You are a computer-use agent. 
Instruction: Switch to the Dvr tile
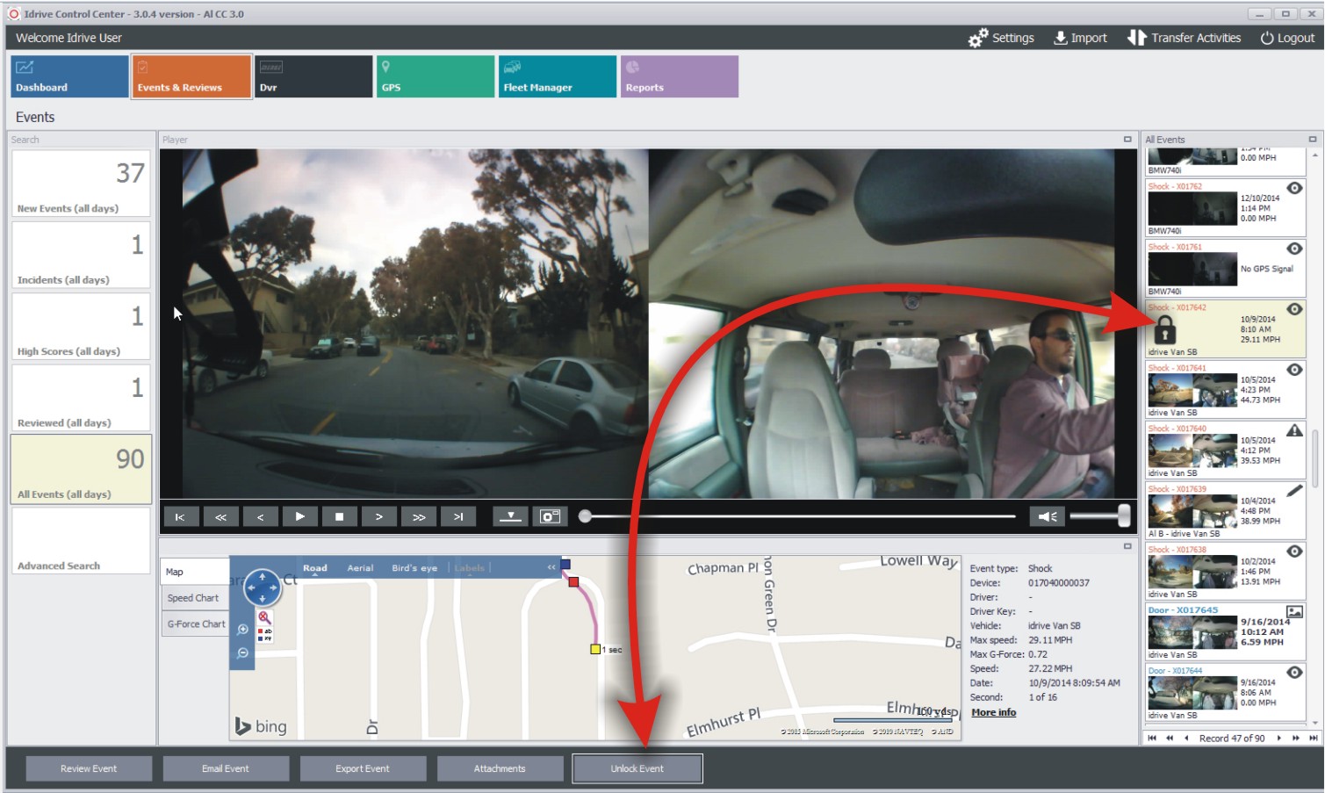point(313,76)
